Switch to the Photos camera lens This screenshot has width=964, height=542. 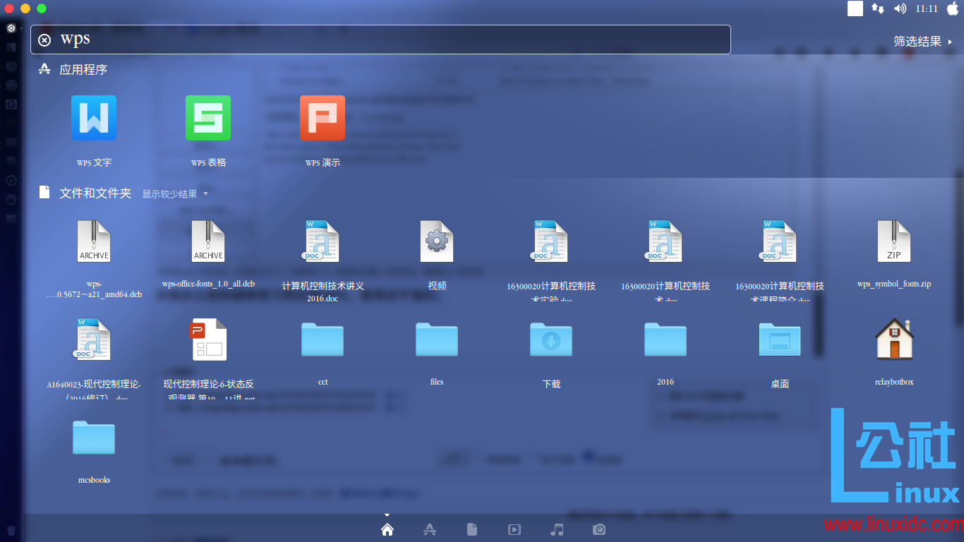(x=599, y=529)
